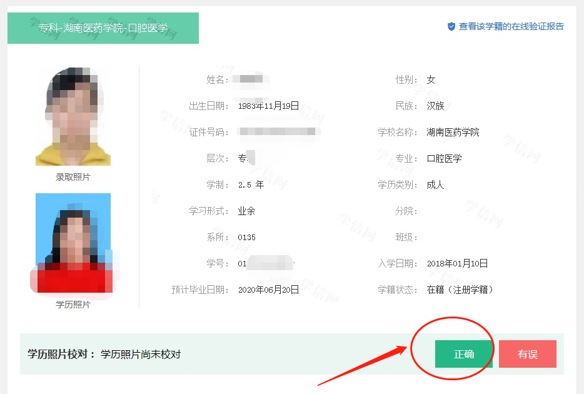Click the status value 在籍（注册学籍）
The width and height of the screenshot is (584, 394).
pos(460,290)
